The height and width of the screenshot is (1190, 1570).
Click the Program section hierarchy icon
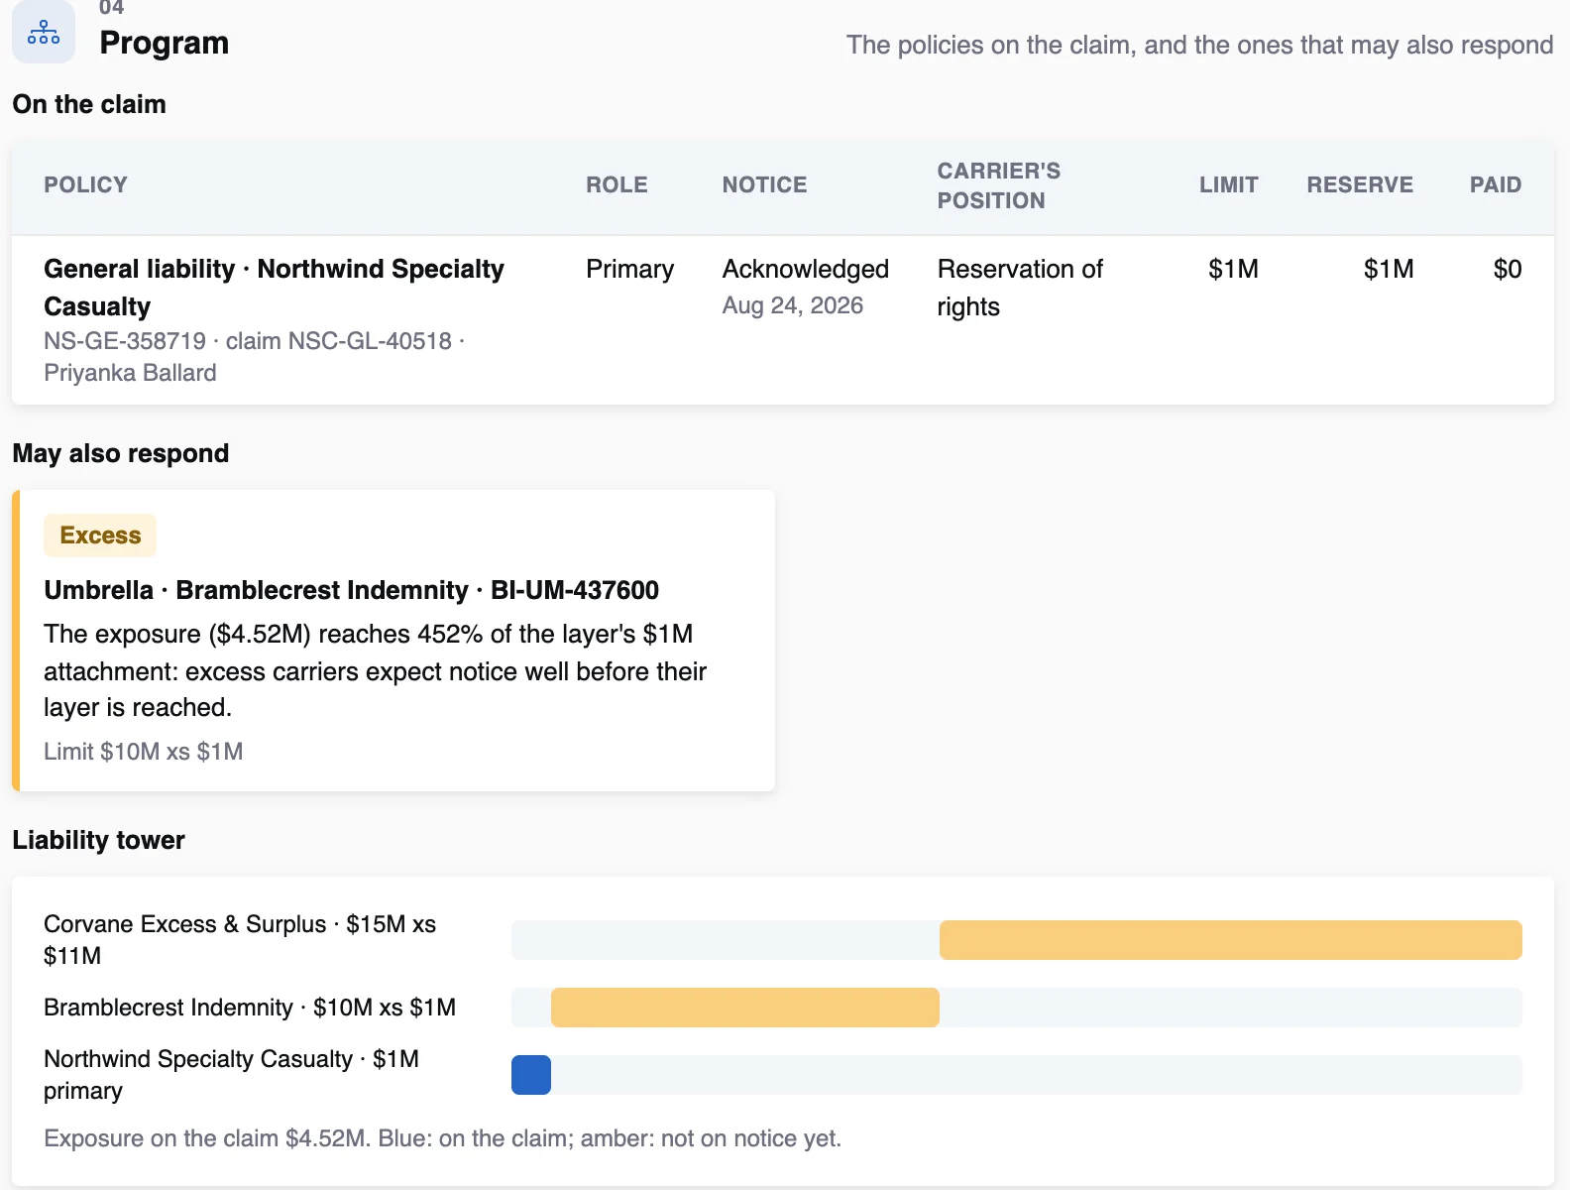point(44,32)
